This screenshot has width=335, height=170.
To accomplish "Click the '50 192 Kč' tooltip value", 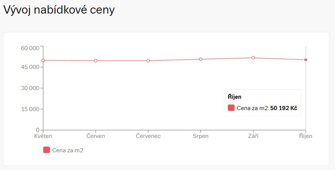I will click(x=284, y=108).
